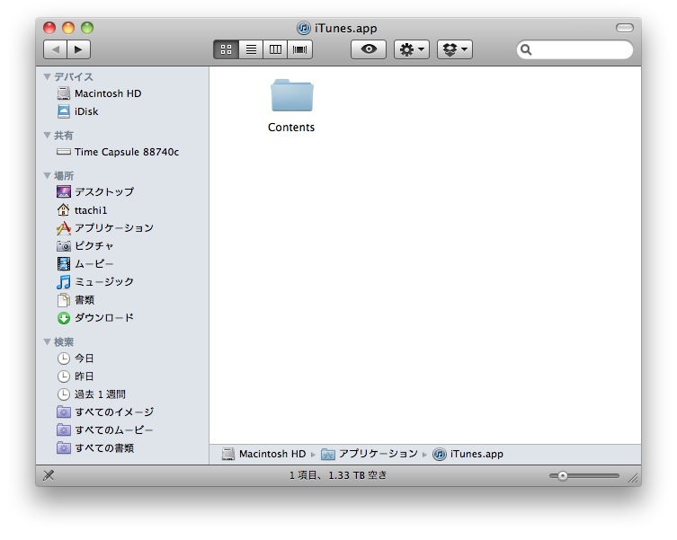The width and height of the screenshot is (677, 540).
Task: Go to the ミュージック folder
Action: pos(103,281)
